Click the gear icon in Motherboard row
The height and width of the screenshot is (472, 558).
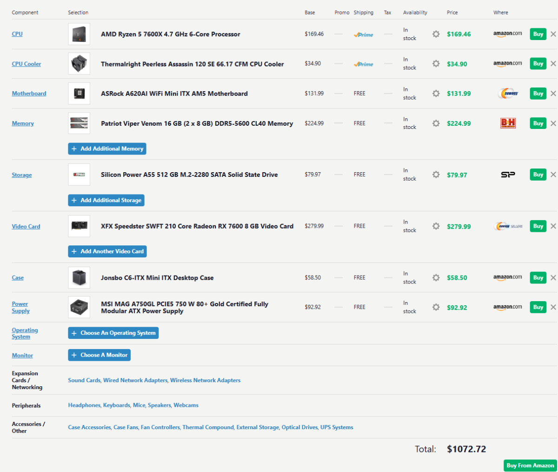(436, 94)
